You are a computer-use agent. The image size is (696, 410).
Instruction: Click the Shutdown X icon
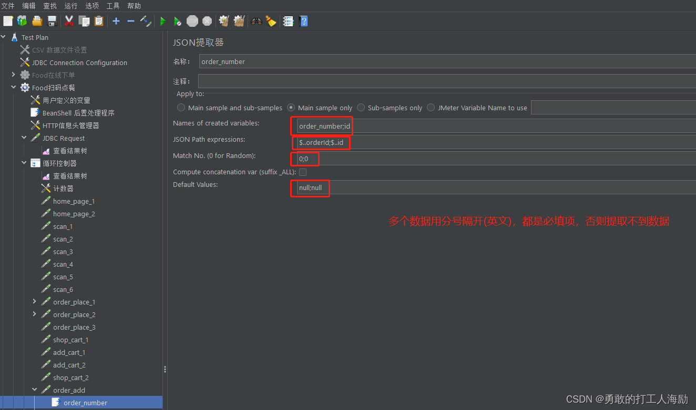[207, 21]
